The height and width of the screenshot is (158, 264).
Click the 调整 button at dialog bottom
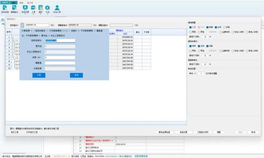219,132
